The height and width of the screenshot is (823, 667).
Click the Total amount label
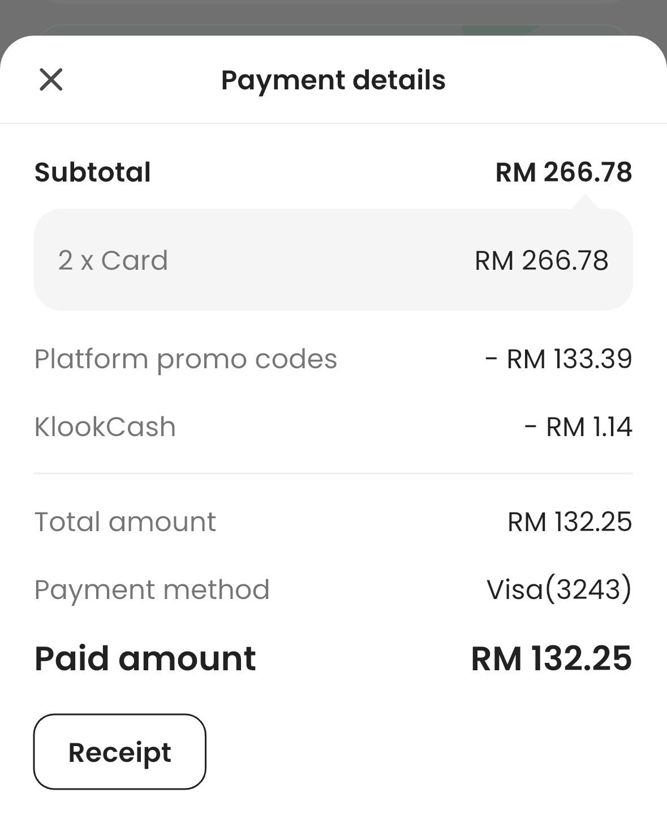[125, 522]
